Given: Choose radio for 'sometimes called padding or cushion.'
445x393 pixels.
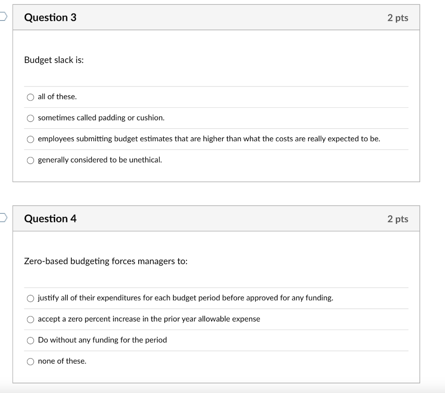Looking at the screenshot, I should pos(30,118).
